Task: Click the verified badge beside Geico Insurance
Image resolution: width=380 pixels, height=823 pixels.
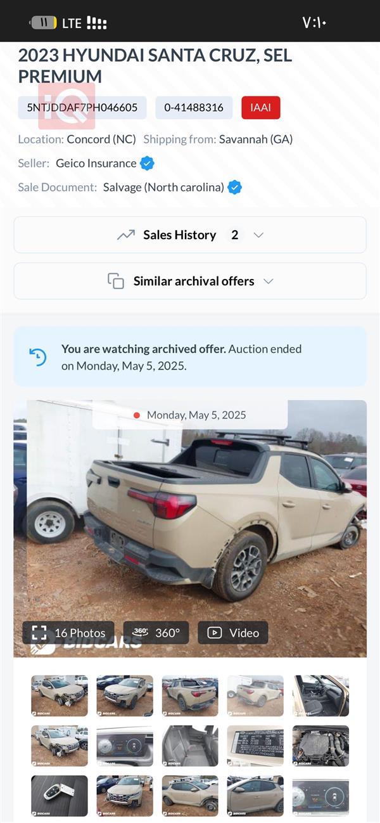Action: (x=147, y=164)
